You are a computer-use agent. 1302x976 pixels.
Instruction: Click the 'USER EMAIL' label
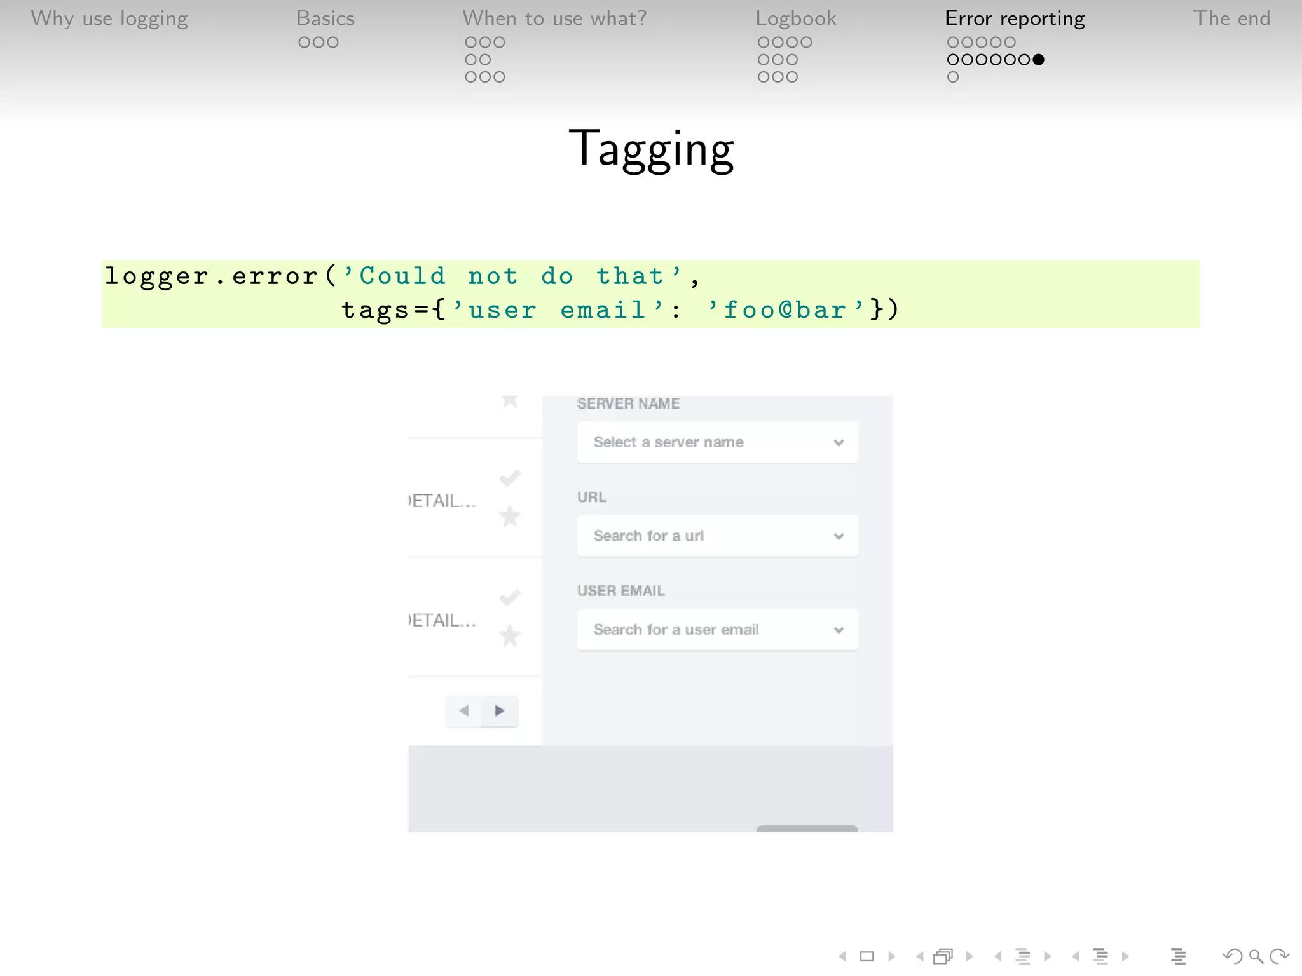(621, 591)
